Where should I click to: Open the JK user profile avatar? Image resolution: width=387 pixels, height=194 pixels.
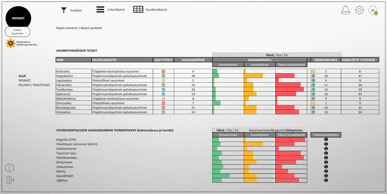(x=373, y=10)
